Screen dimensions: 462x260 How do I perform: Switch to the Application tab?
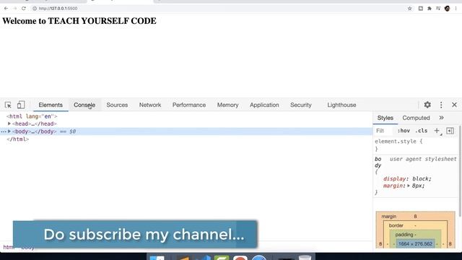click(264, 105)
